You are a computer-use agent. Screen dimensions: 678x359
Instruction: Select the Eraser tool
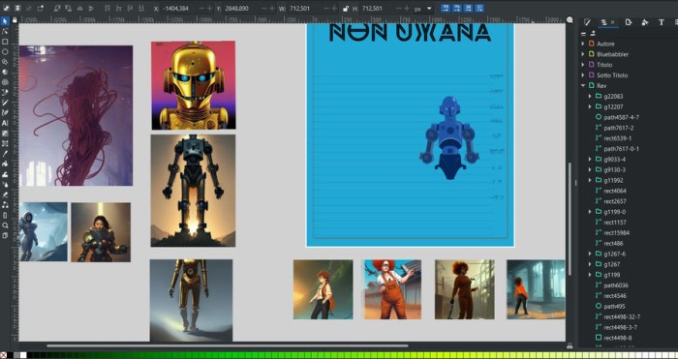coord(5,194)
